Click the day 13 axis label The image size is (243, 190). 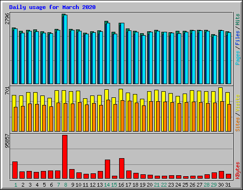[x=100, y=185]
